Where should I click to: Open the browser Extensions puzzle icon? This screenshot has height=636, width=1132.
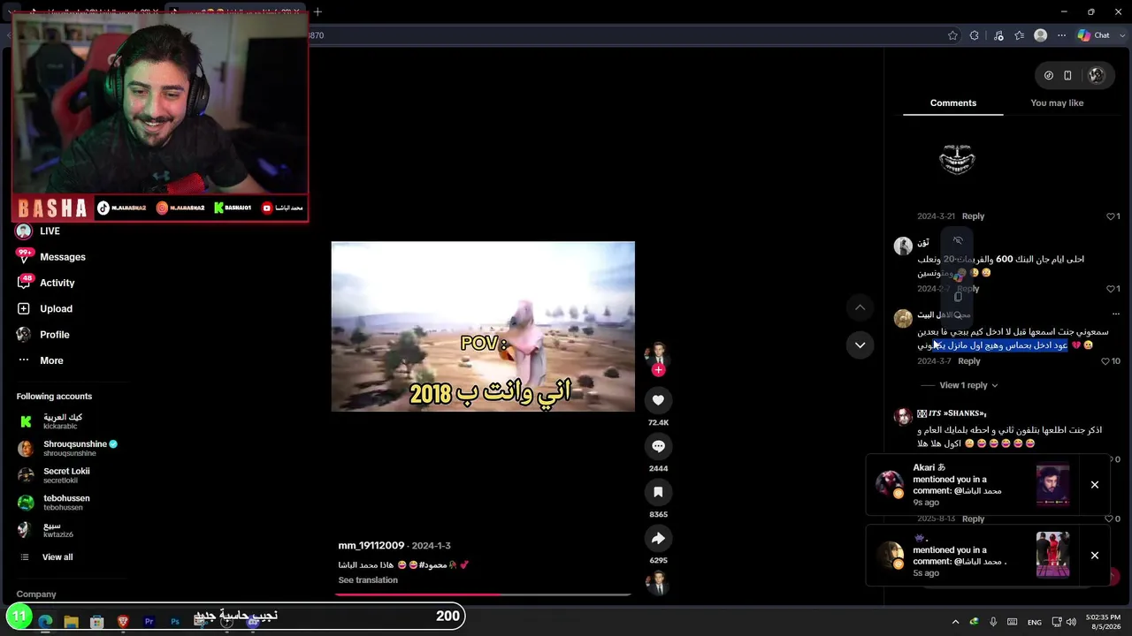[x=975, y=35]
